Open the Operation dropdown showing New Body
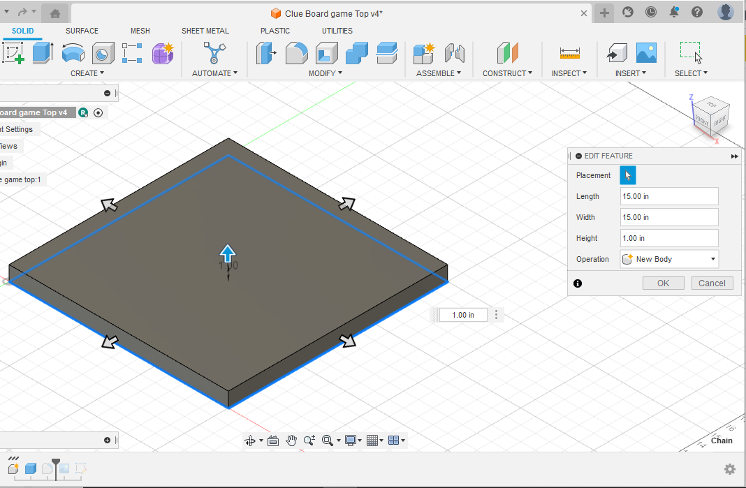The image size is (746, 488). (x=668, y=259)
